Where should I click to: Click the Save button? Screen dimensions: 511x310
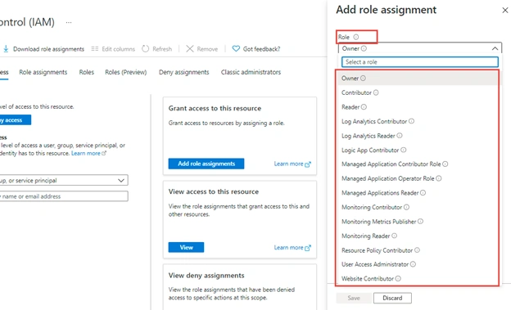point(354,298)
